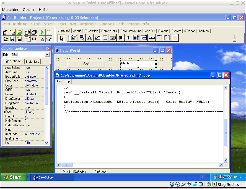Click the Open File folder icon
The width and height of the screenshot is (246, 189).
pyautogui.click(x=6, y=39)
